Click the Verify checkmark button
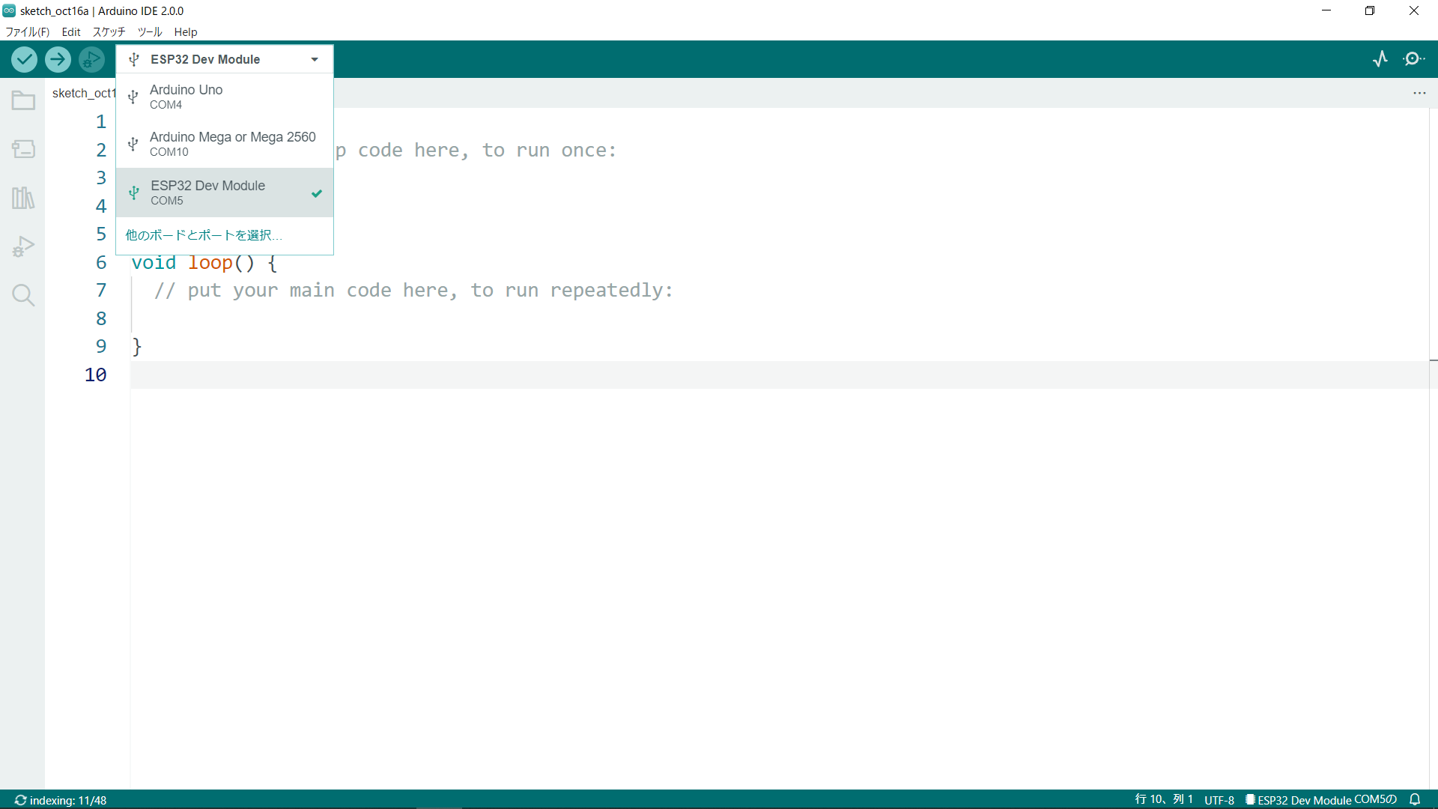This screenshot has height=809, width=1438. (24, 59)
